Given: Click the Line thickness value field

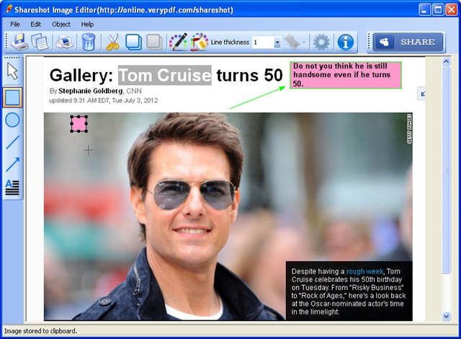Looking at the screenshot, I should (x=264, y=43).
